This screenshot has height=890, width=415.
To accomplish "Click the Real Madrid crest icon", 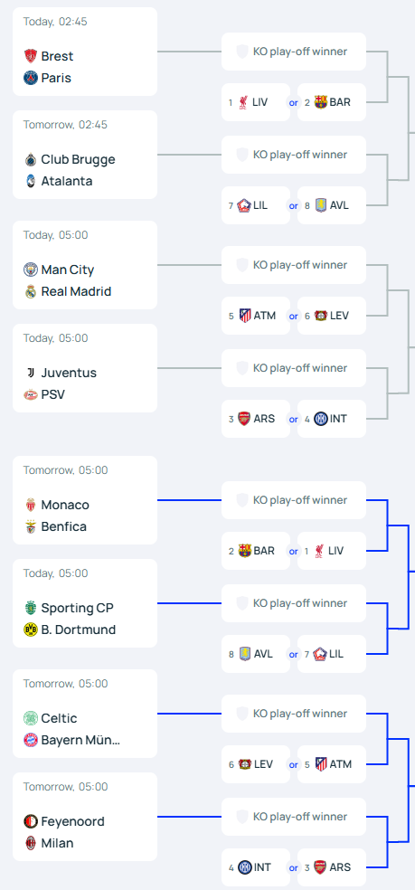I will coord(31,291).
